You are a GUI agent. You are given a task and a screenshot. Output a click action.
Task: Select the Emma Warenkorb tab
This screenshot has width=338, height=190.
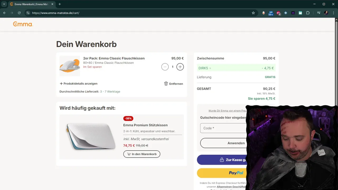(32, 4)
